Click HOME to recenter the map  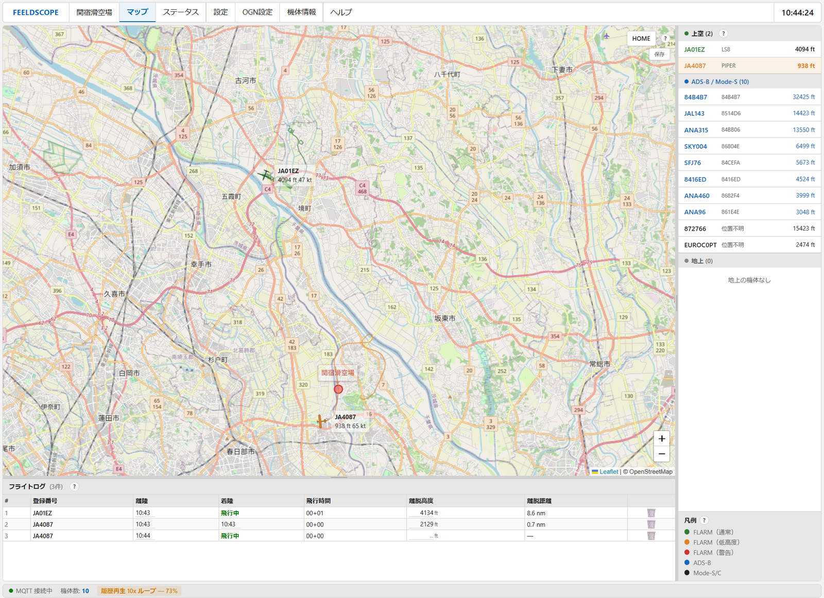click(641, 39)
